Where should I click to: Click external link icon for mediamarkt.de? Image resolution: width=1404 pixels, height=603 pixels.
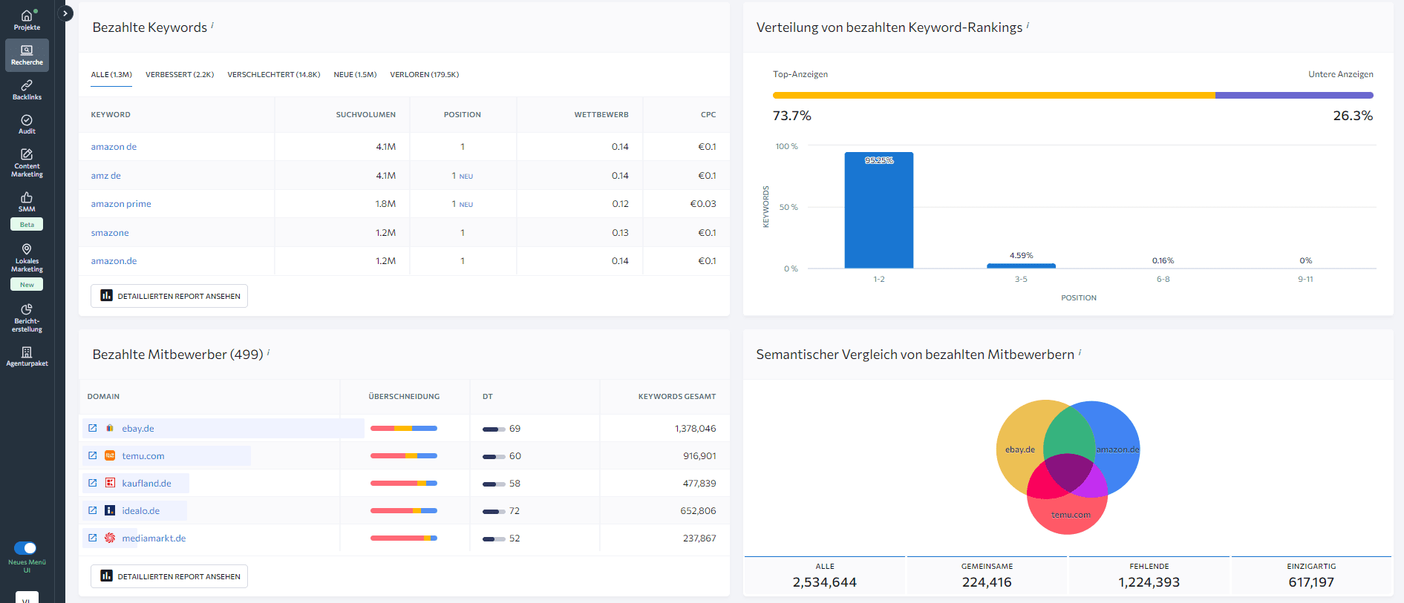pyautogui.click(x=93, y=538)
